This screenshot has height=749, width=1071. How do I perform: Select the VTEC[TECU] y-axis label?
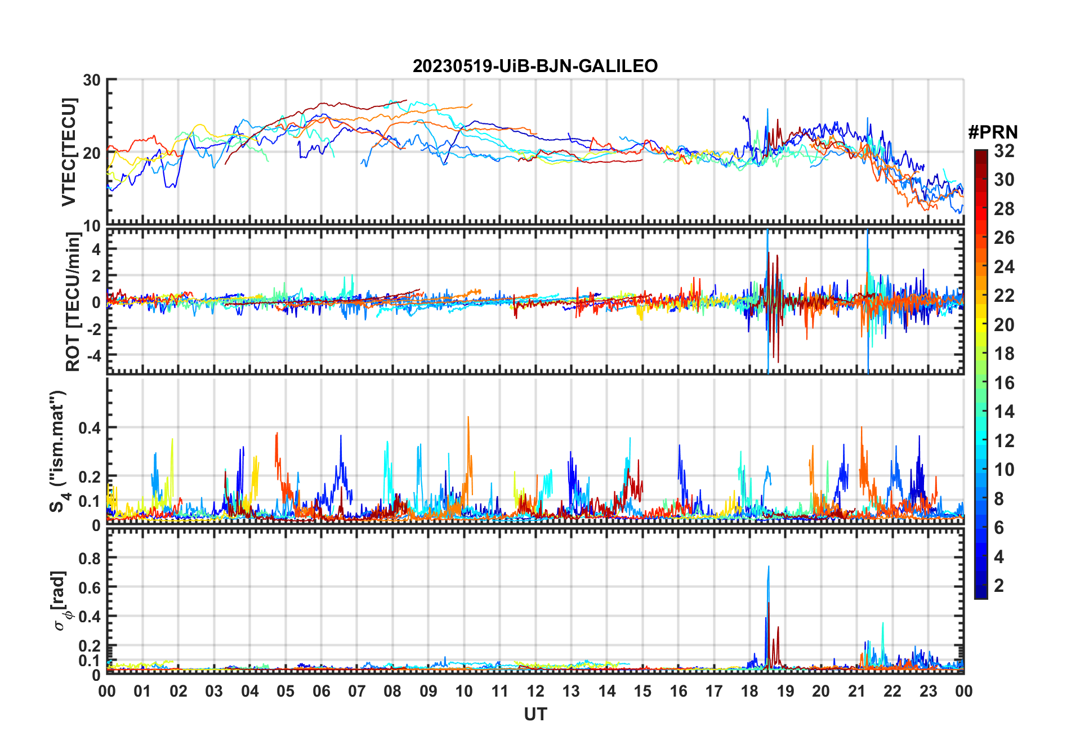[x=69, y=152]
